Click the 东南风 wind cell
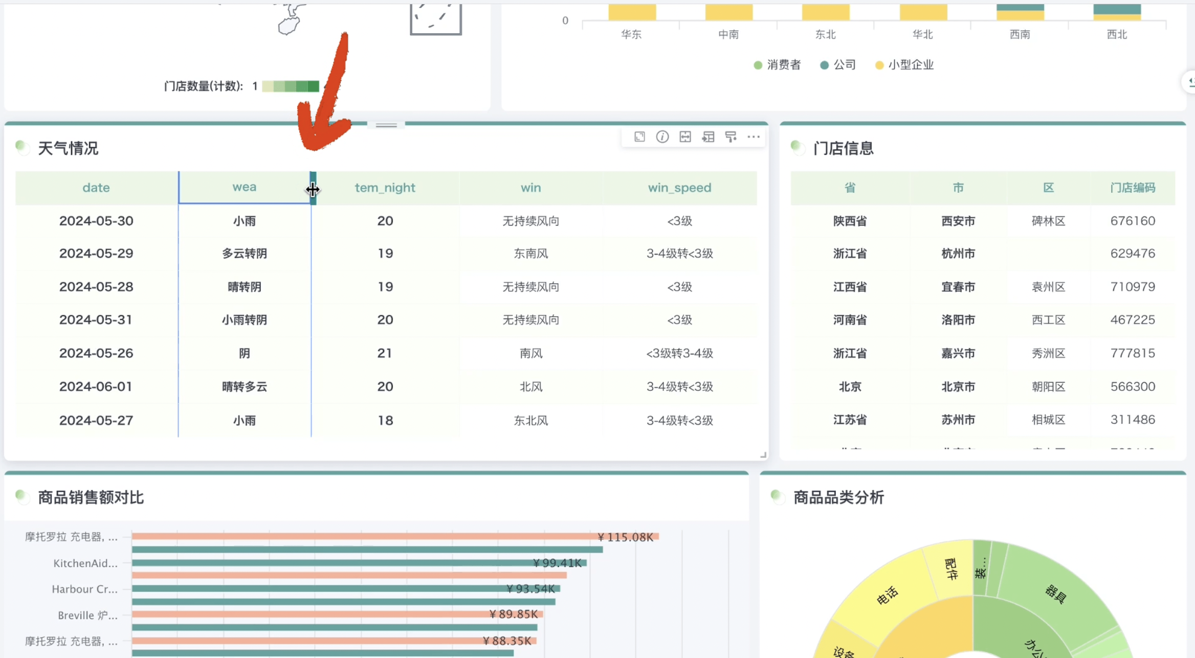Viewport: 1195px width, 658px height. point(530,254)
